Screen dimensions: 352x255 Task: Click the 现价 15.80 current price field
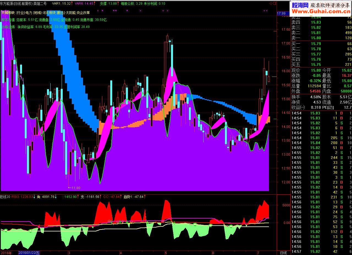click(306, 71)
